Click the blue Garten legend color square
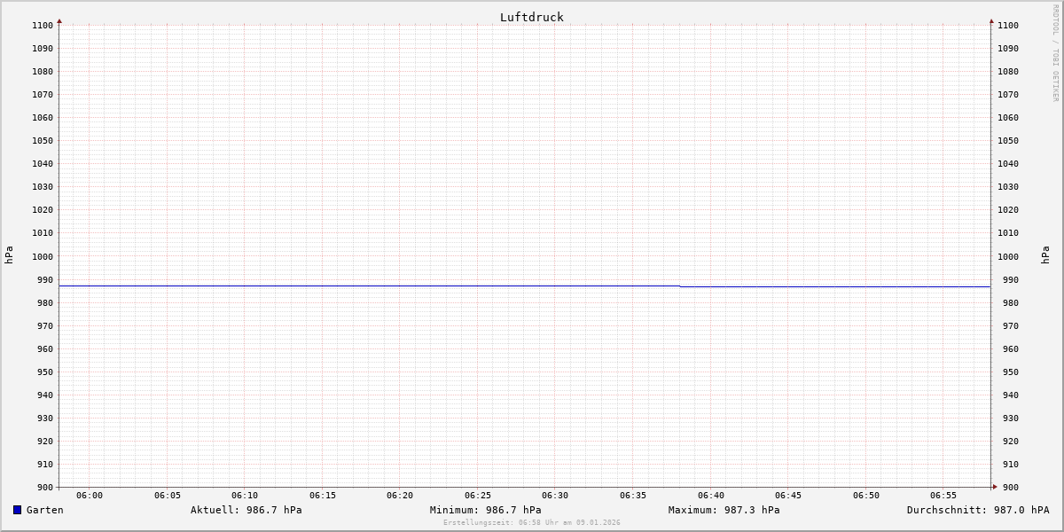 point(17,510)
